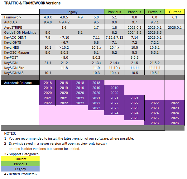This screenshot has width=187, height=179.
Task: Select the KeyOSC Mapper row label
Action: [17, 52]
